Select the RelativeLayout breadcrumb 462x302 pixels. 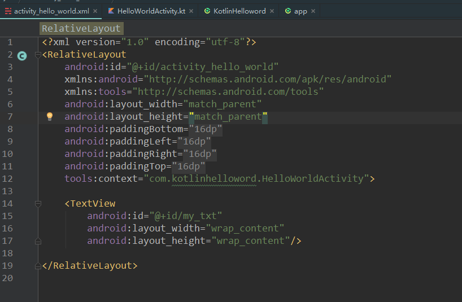click(x=81, y=29)
